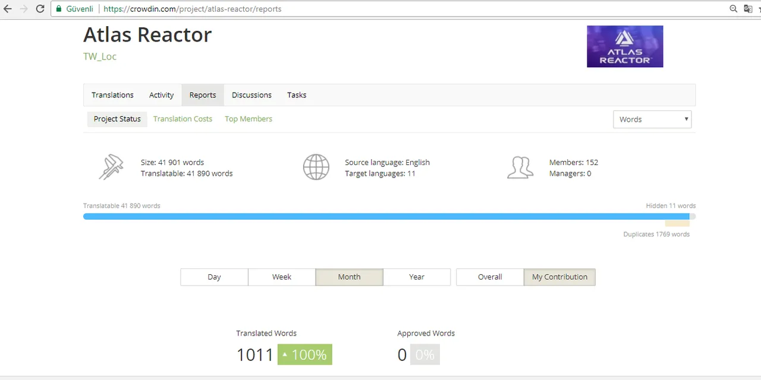Click the 'Translatable: 41 890 words' stat text
Screen dimensions: 761x380
coord(187,173)
